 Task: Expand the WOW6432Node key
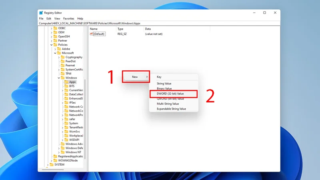(52, 161)
